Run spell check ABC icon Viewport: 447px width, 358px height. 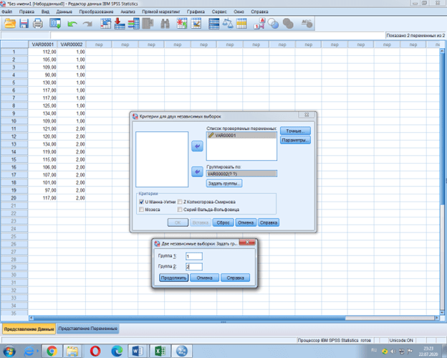[307, 24]
